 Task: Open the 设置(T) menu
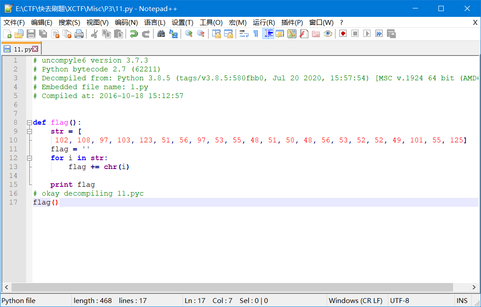(x=182, y=22)
